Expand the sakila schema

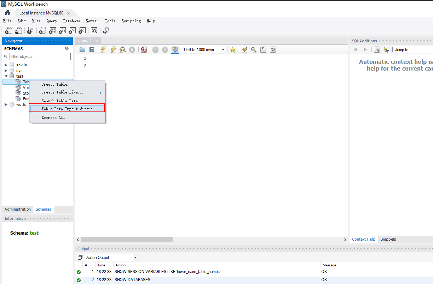[6, 65]
